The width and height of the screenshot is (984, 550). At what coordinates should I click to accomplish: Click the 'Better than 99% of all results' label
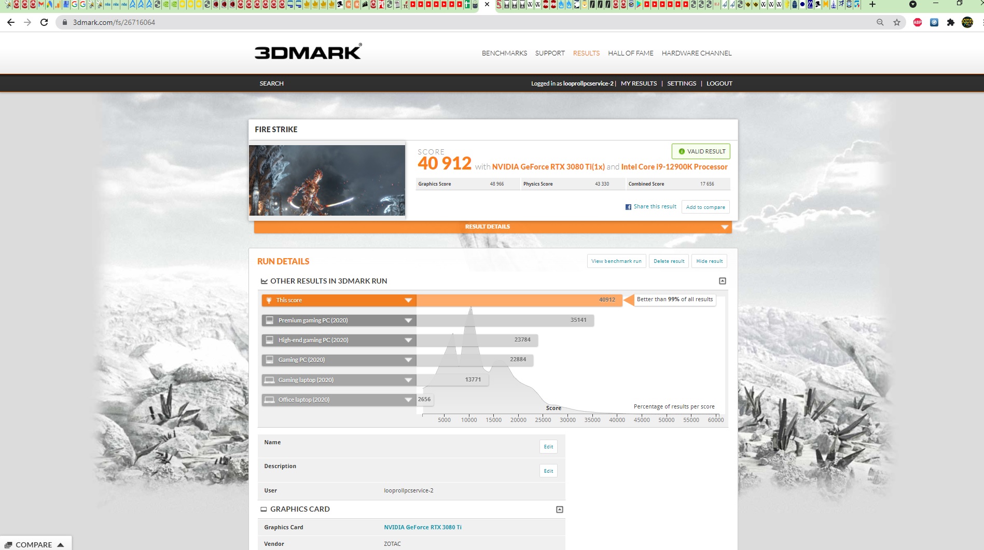(x=675, y=300)
